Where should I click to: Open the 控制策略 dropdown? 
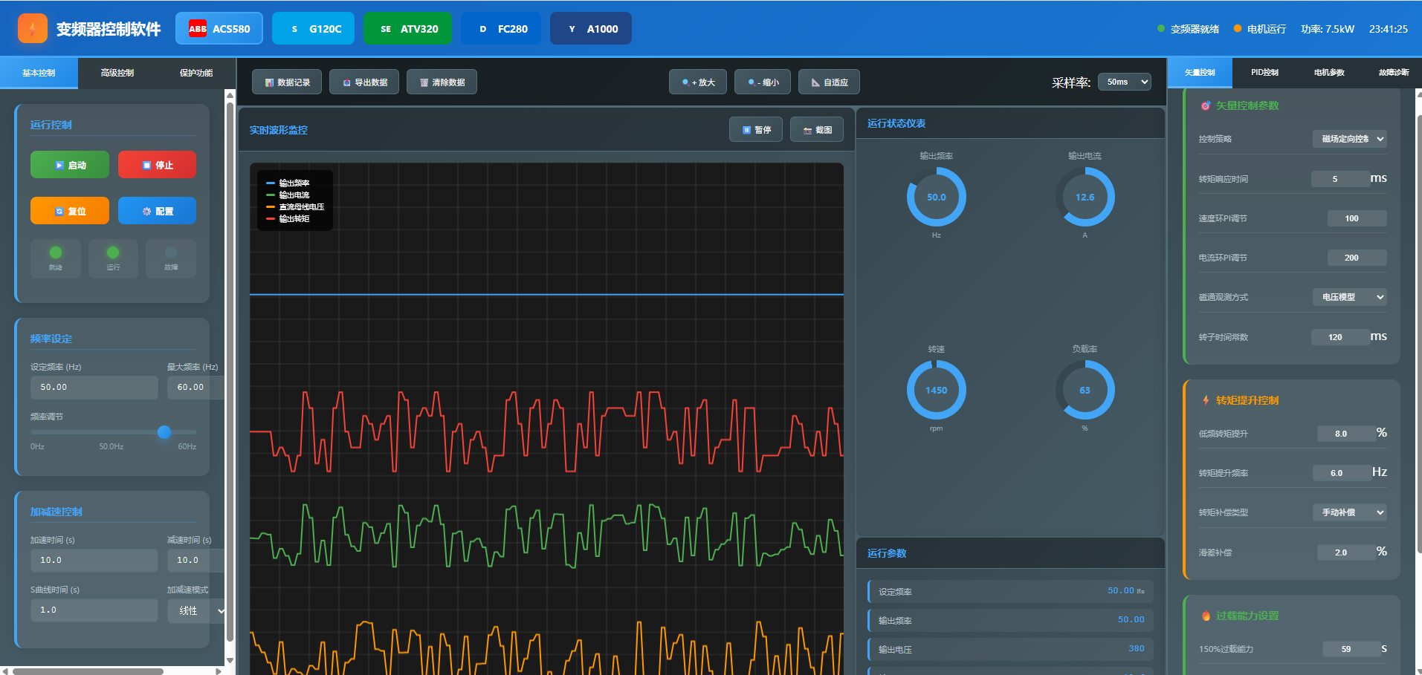1350,139
